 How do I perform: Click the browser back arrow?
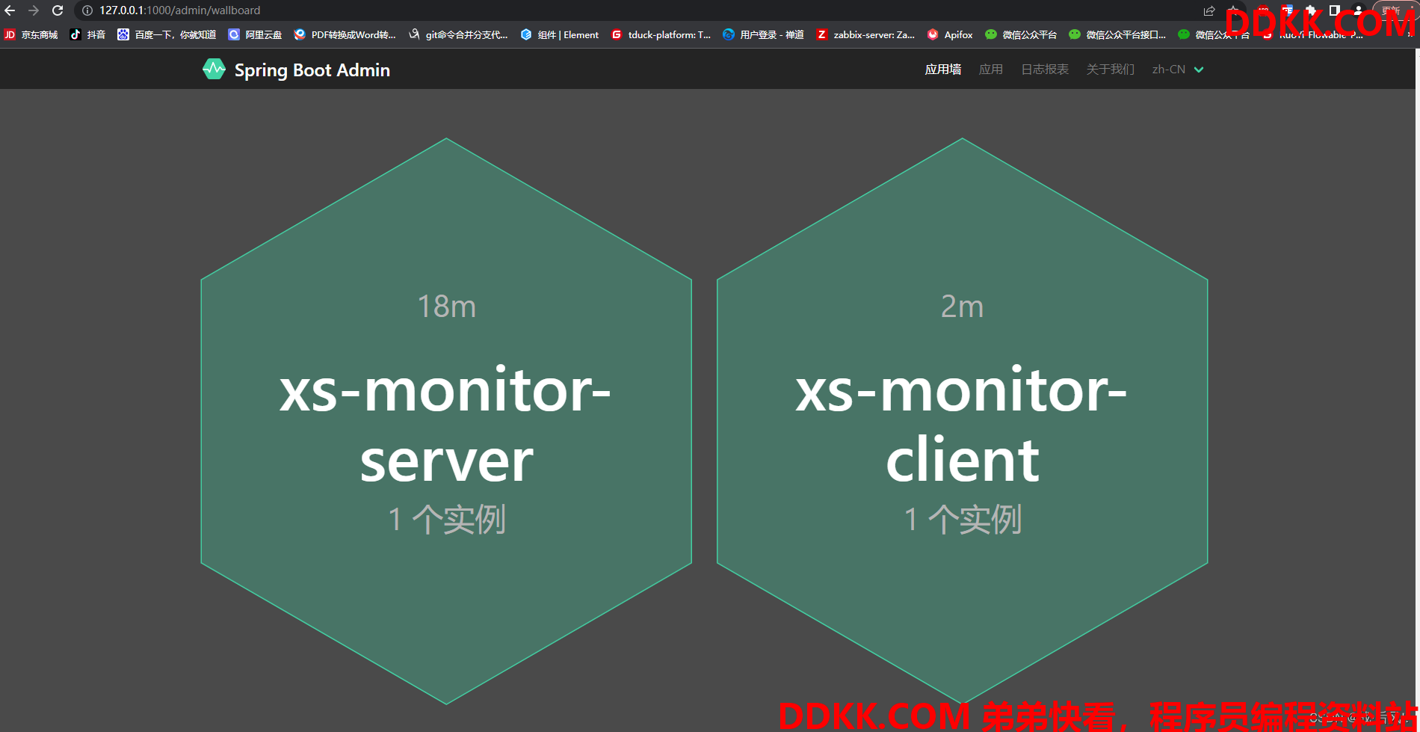pos(10,10)
